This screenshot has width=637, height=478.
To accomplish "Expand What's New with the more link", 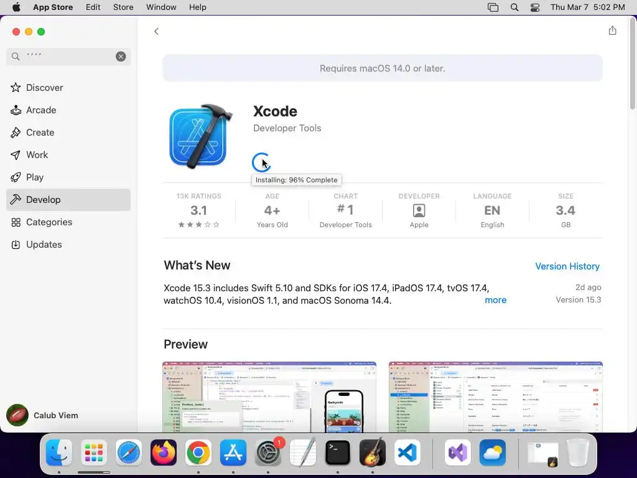I will [495, 300].
